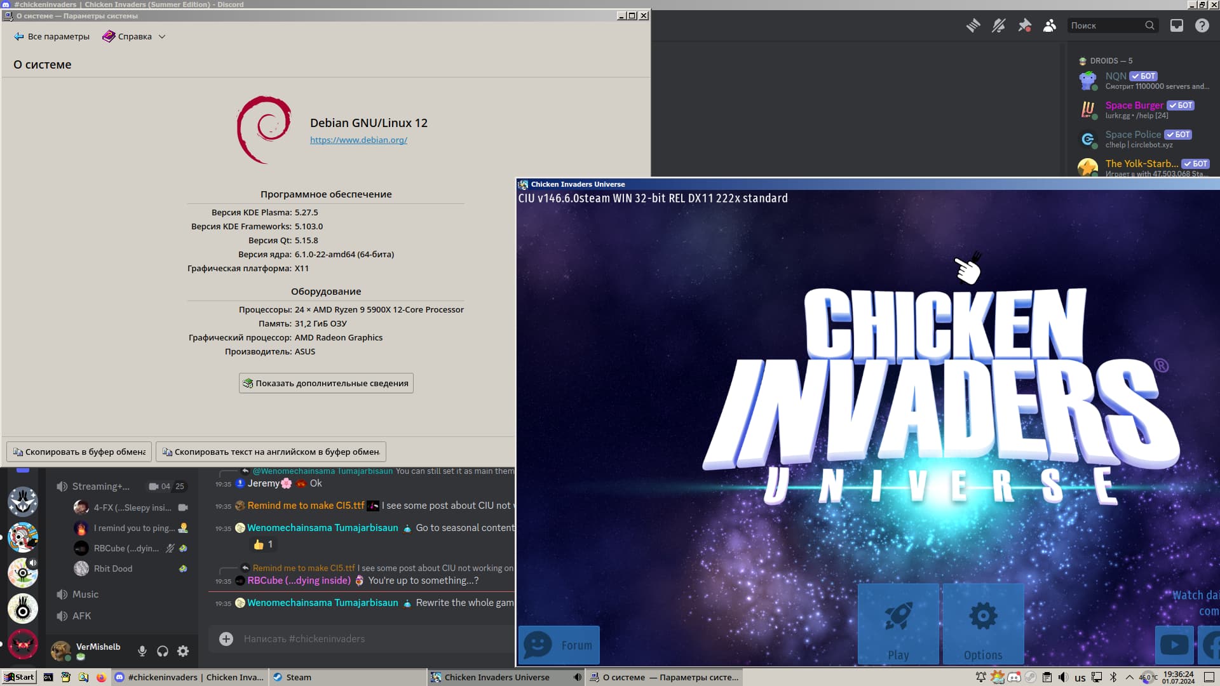Click the Play rocket icon in Chicken Invaders
Viewport: 1220px width, 686px height.
[x=898, y=615]
